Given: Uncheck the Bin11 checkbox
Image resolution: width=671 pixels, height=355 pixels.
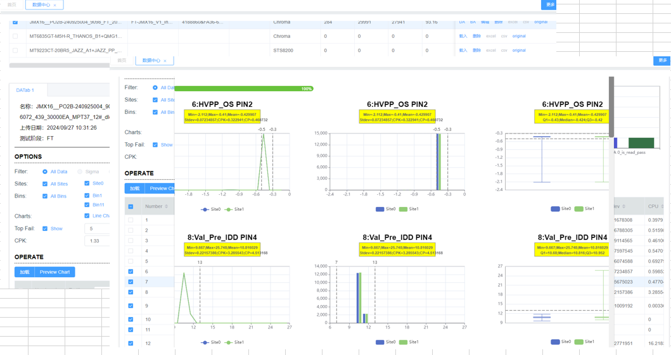Looking at the screenshot, I should [x=87, y=205].
